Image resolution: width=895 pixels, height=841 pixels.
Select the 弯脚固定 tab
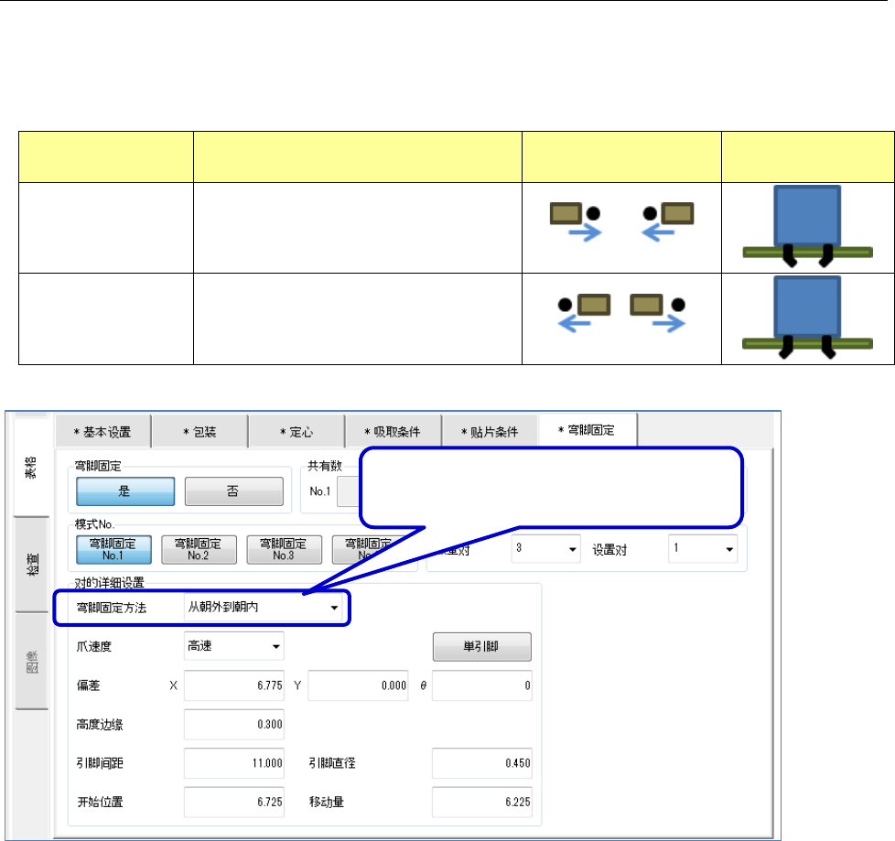[588, 430]
